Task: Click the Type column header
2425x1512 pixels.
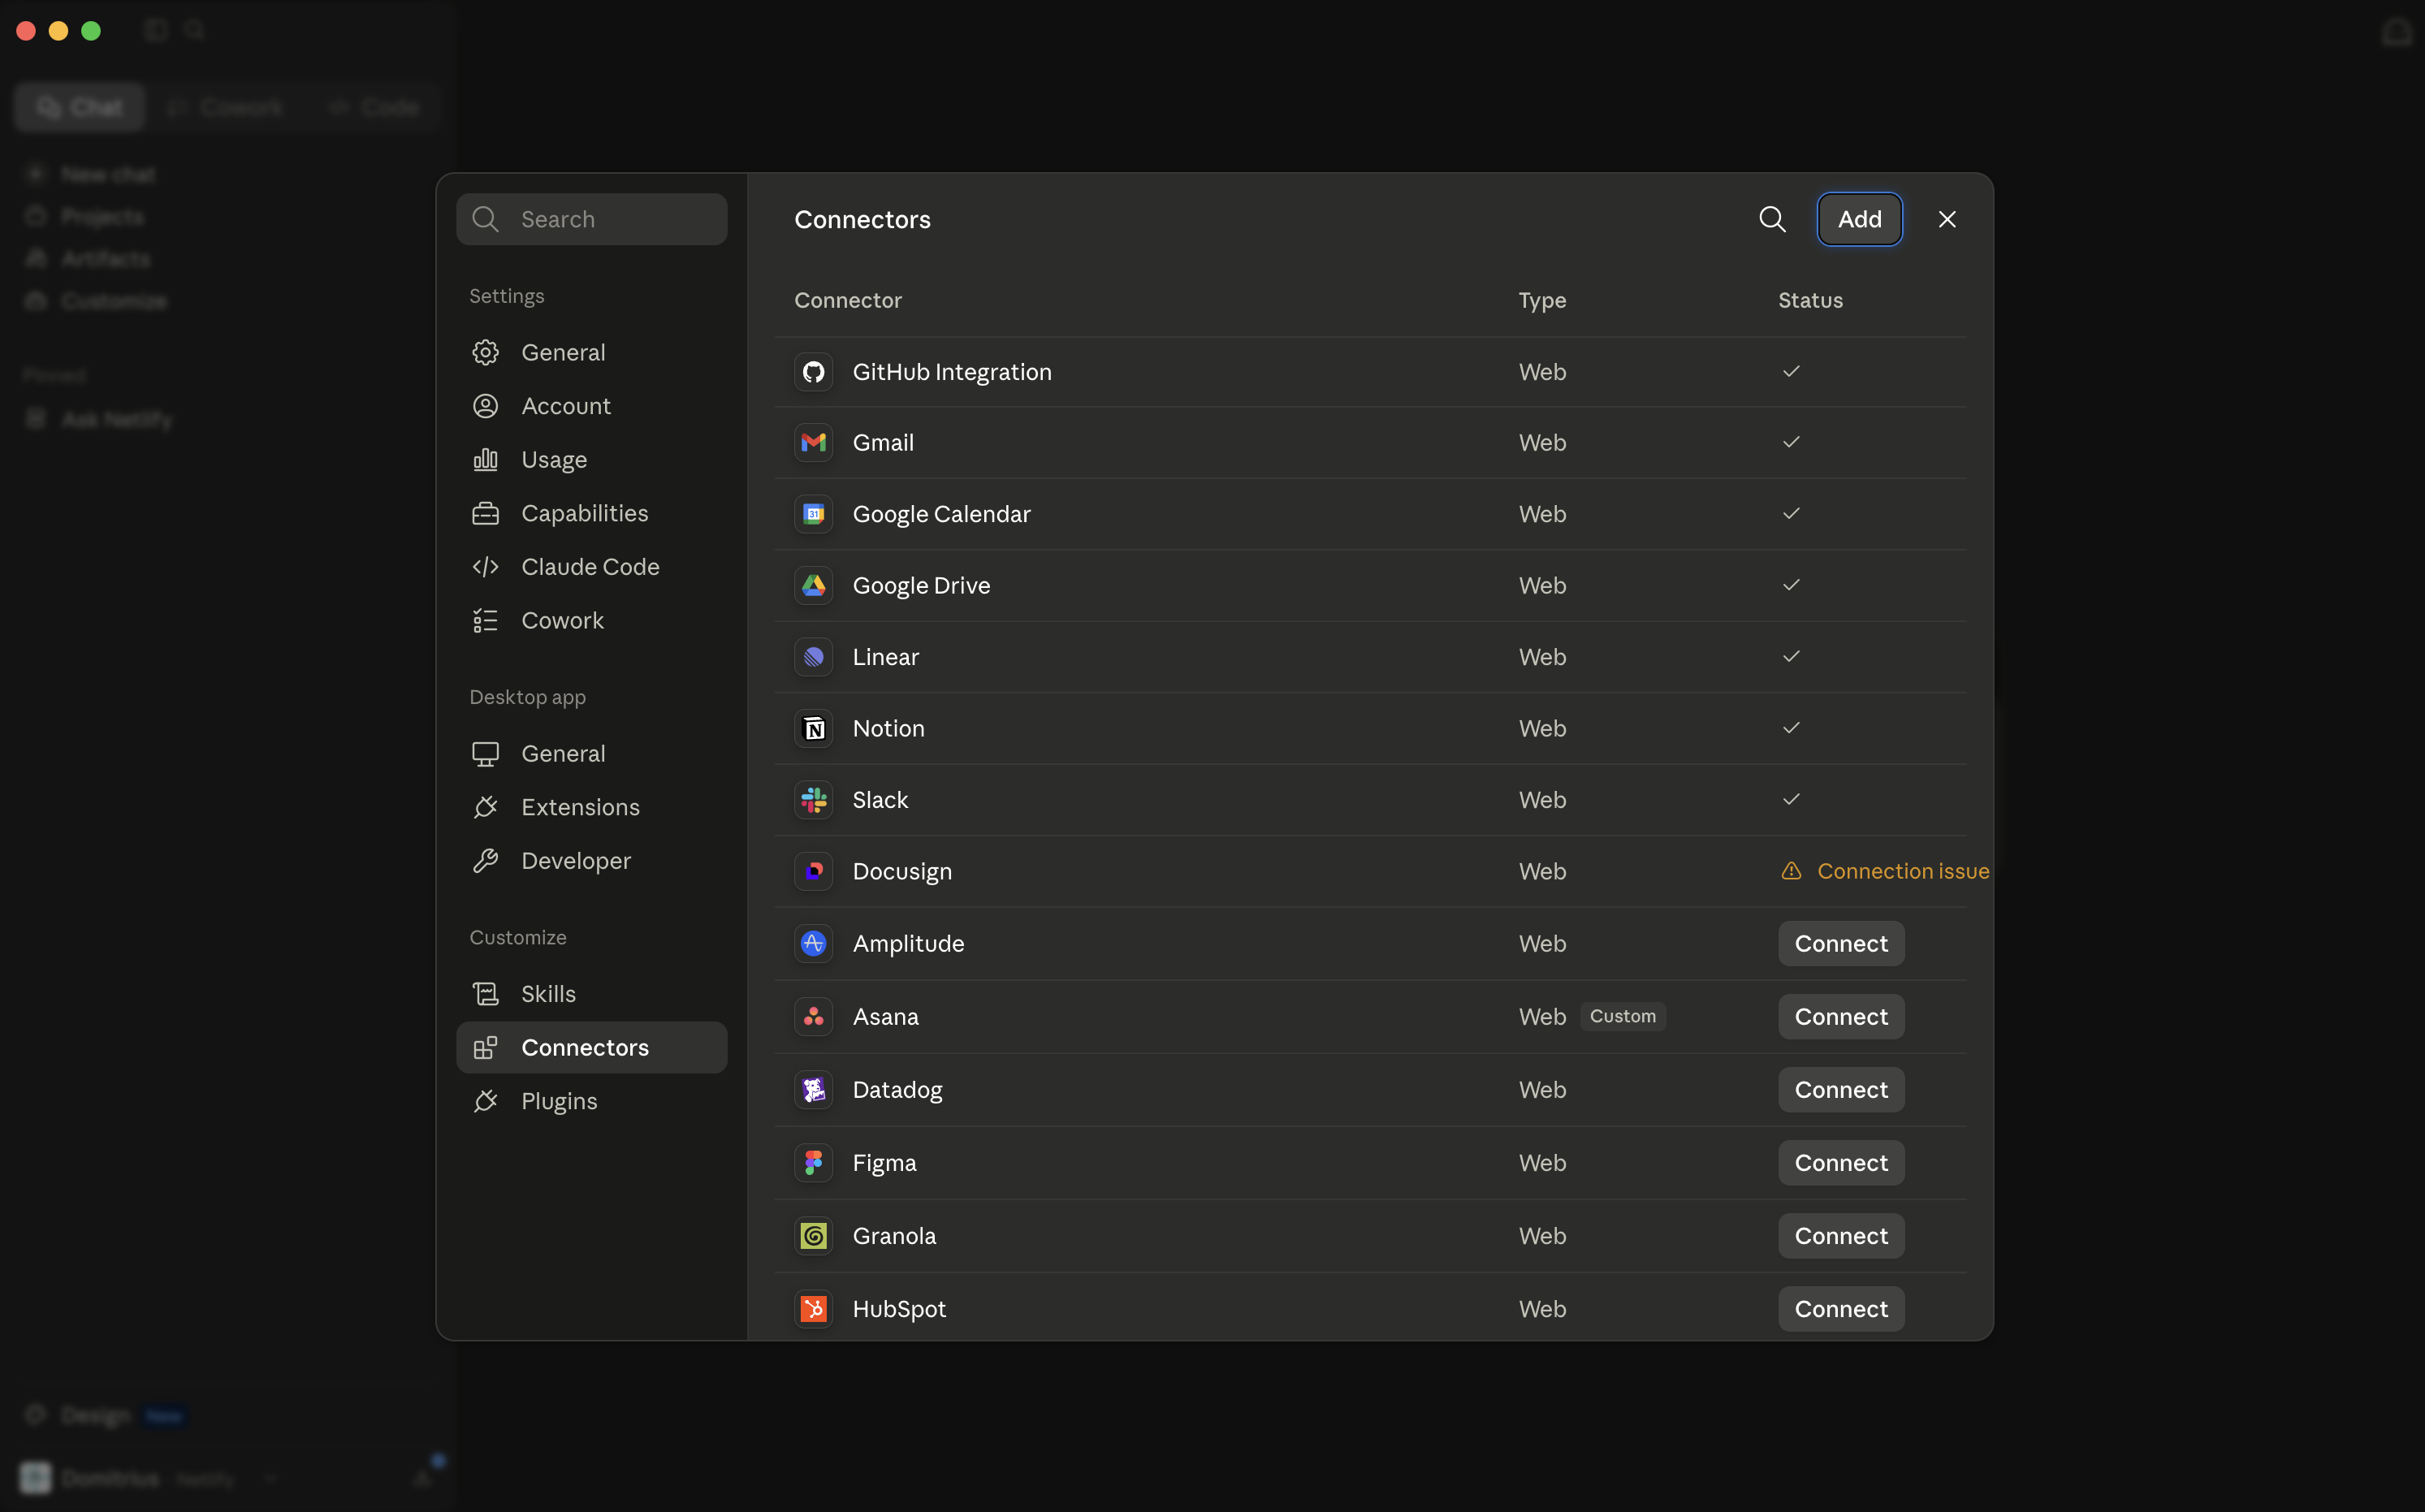Action: 1542,300
